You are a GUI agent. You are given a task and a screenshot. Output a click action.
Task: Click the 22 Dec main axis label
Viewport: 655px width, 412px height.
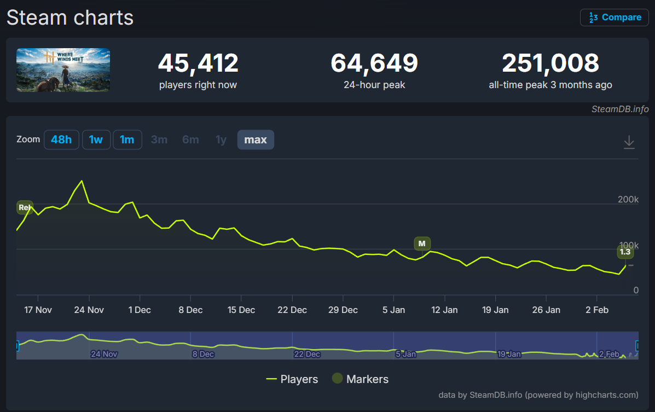pyautogui.click(x=292, y=310)
